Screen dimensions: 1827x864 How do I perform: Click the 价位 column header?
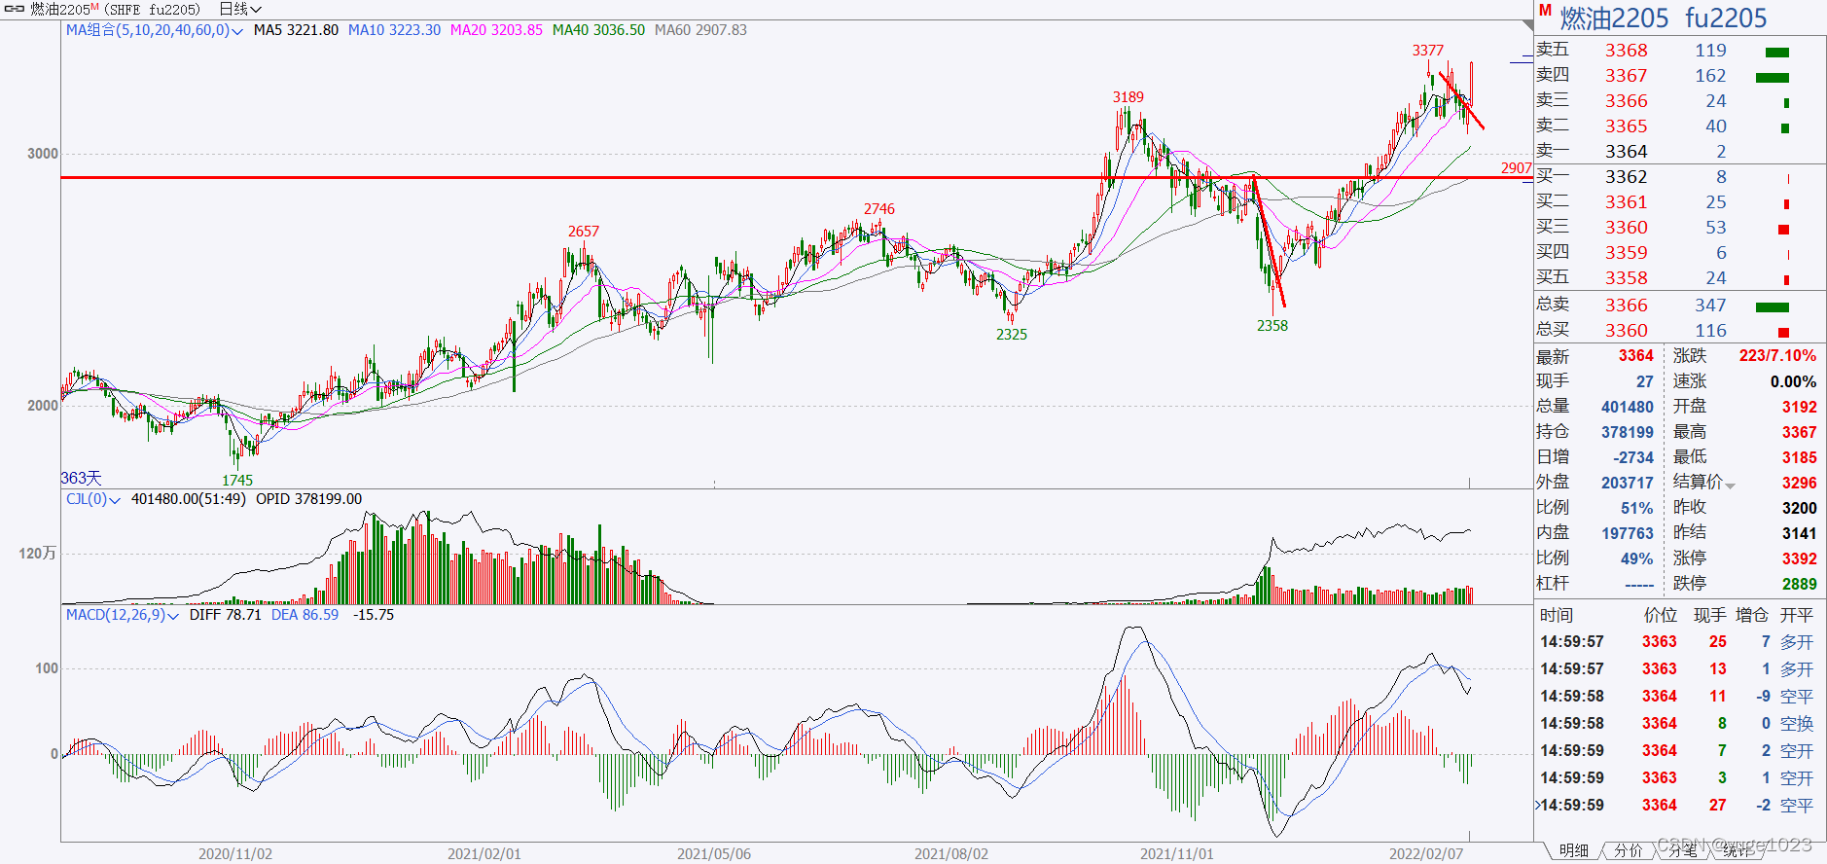pyautogui.click(x=1661, y=615)
